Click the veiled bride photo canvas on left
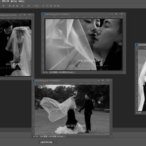 16,48
